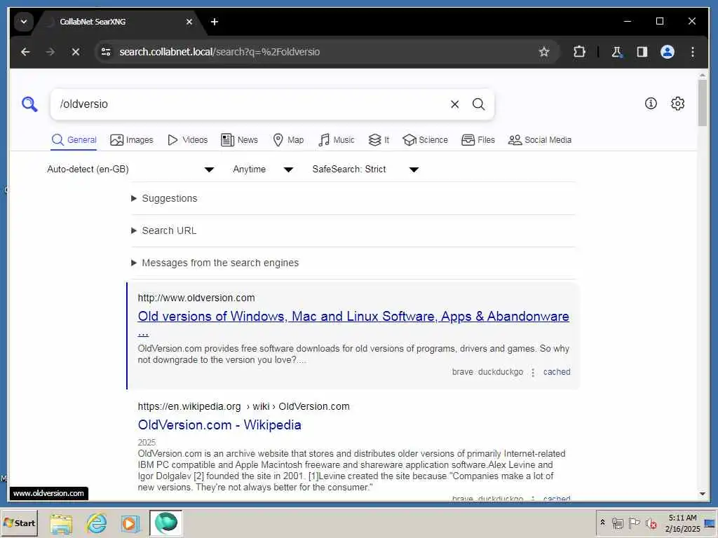Click http://www.oldversion.com result URL

click(x=196, y=298)
